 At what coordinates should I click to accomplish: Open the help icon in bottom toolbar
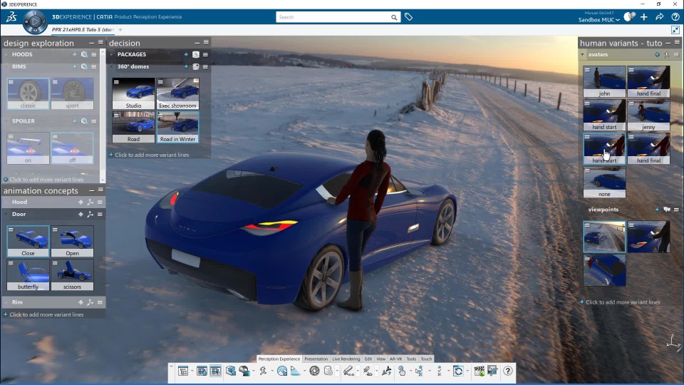508,371
